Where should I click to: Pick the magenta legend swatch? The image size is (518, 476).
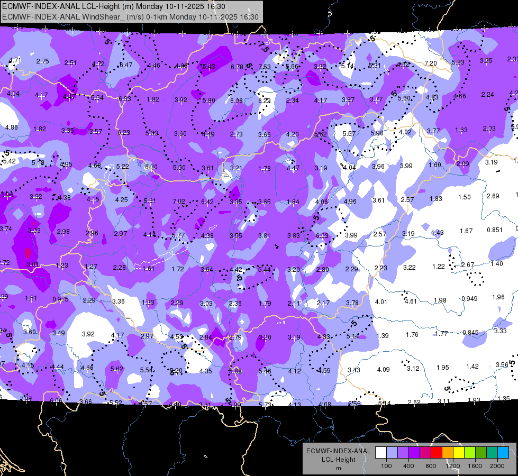pyautogui.click(x=425, y=452)
